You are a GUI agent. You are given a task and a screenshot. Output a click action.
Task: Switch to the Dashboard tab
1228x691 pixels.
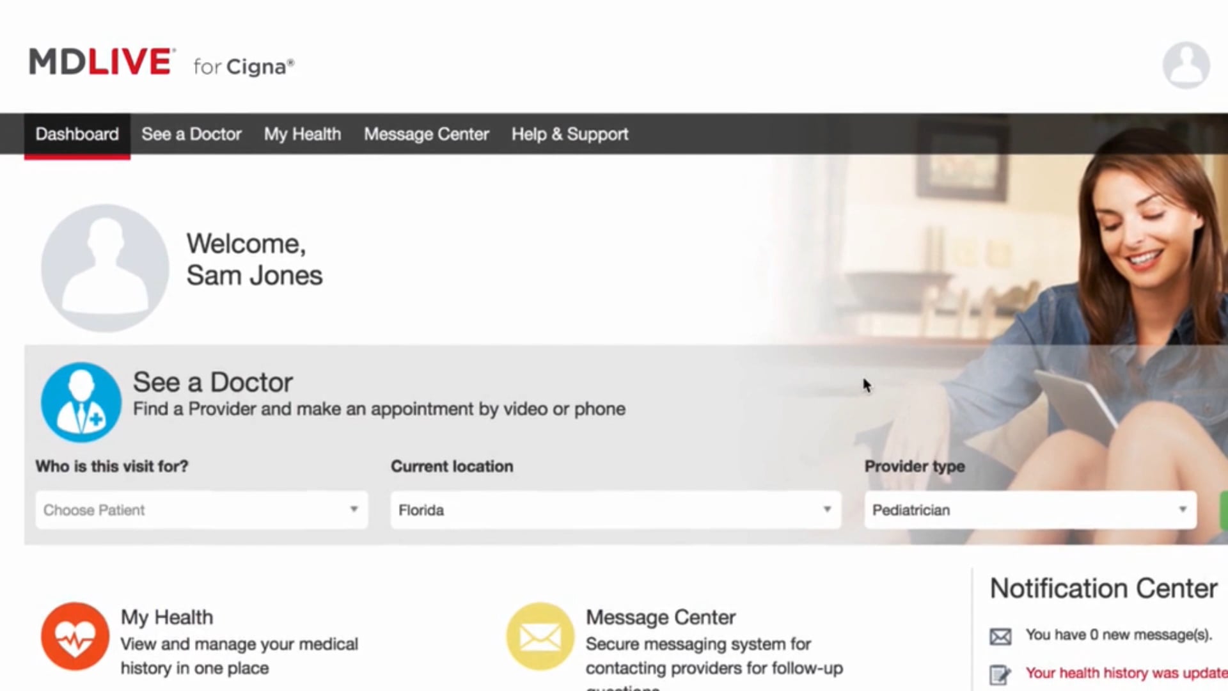77,134
